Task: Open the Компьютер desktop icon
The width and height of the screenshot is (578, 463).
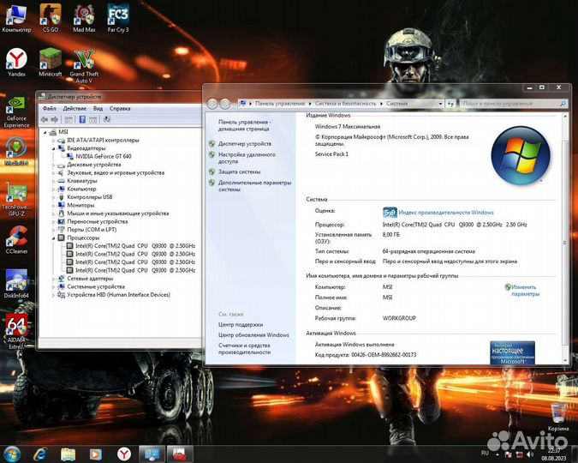Action: 16,18
